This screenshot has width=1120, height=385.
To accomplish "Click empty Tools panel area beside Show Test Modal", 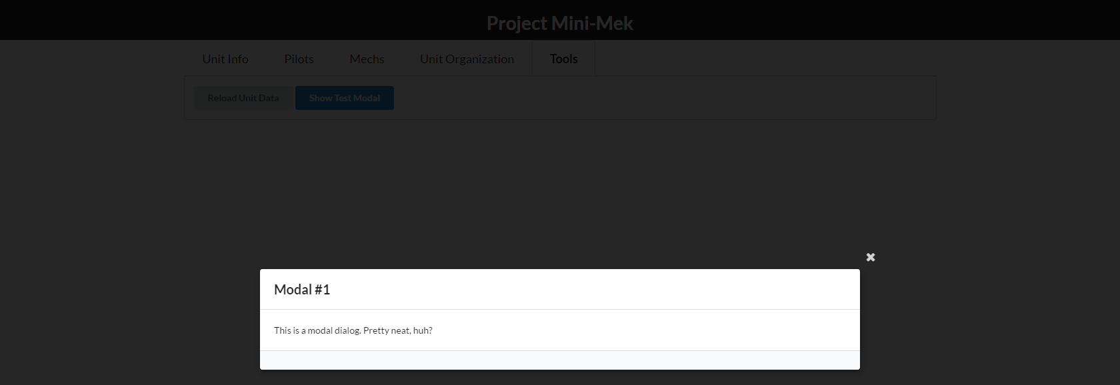I will pyautogui.click(x=663, y=98).
